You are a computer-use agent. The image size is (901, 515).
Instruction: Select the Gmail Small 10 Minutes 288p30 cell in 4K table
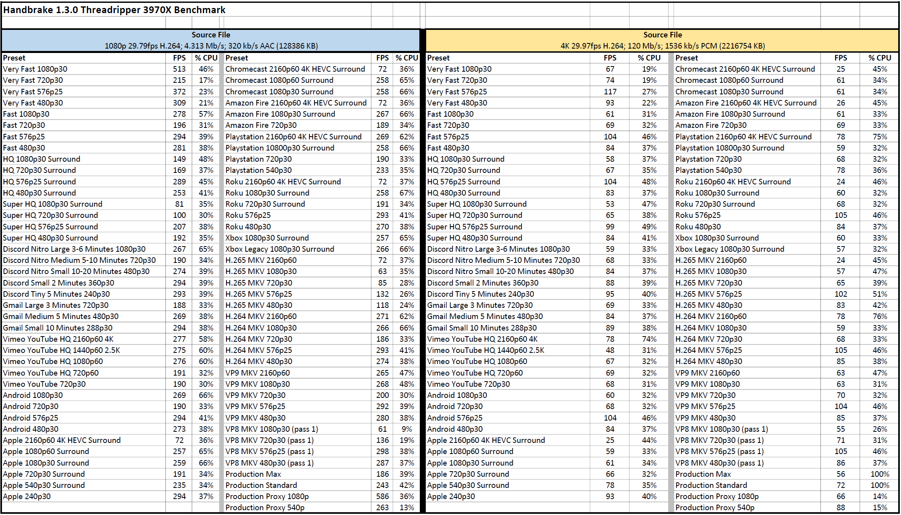(482, 328)
